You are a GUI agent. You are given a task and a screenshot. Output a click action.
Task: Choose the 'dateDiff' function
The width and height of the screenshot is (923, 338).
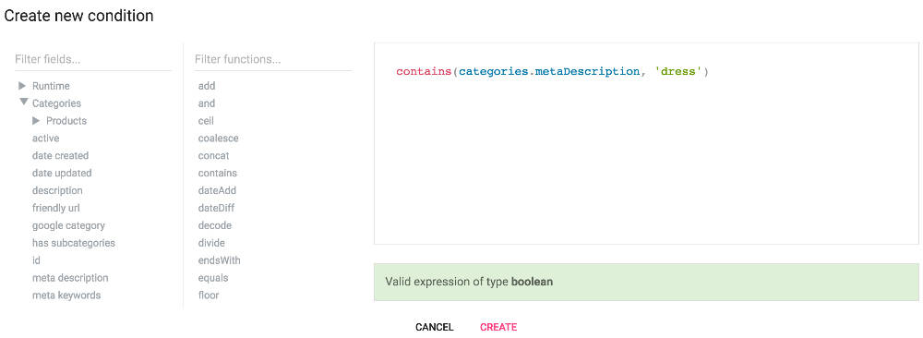click(217, 208)
